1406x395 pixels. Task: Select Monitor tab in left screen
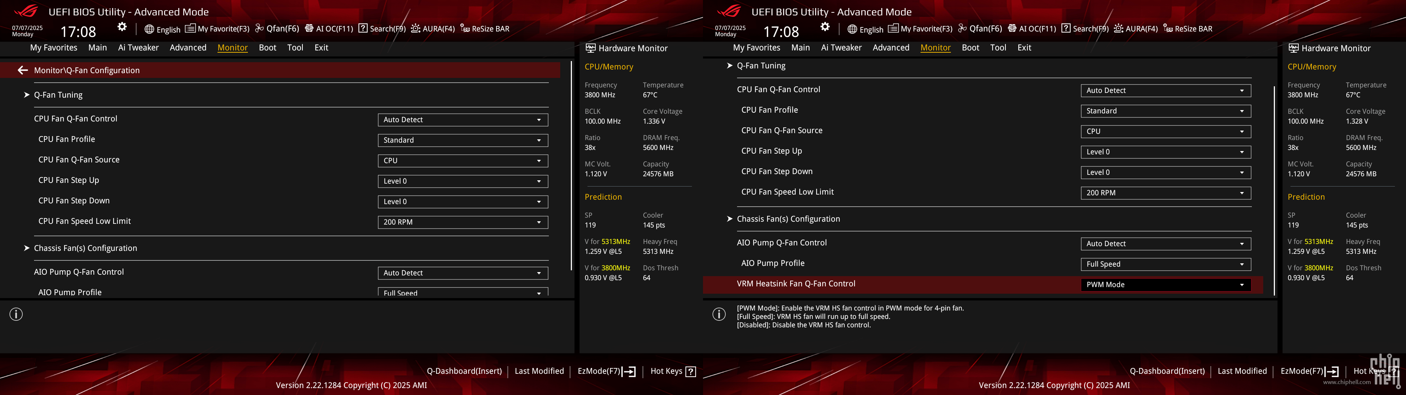[233, 48]
